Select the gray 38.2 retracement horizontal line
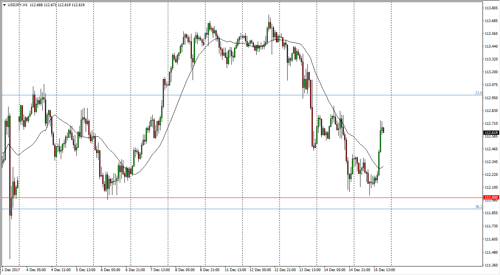This screenshot has height=275, width=500. click(233, 209)
